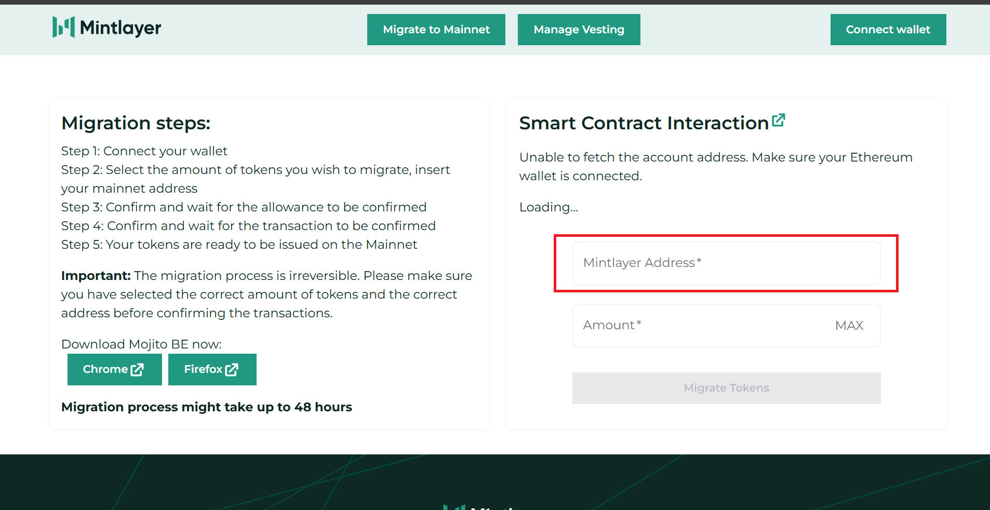The height and width of the screenshot is (510, 990).
Task: Click the Migration steps heading
Action: 136,123
